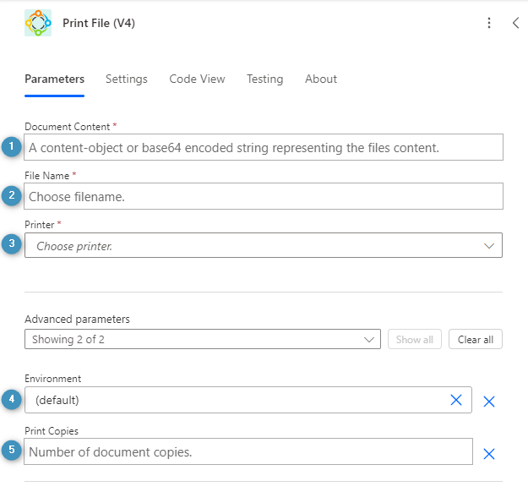Click the Advanced parameters label
Screen dimensions: 528x492
point(77,320)
